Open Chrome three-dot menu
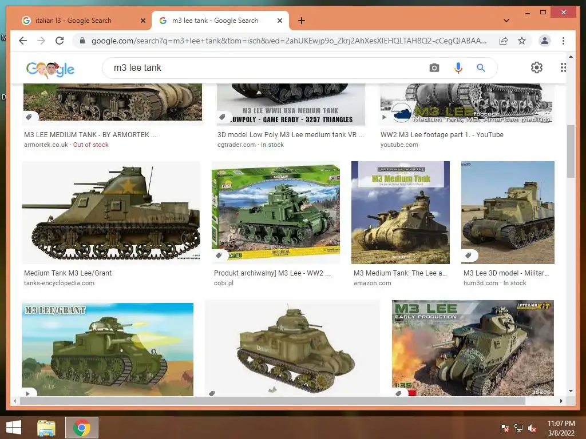Screen dimensions: 586x439 point(563,41)
